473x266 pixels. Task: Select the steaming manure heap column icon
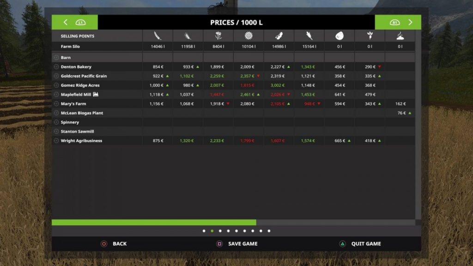tap(400, 36)
